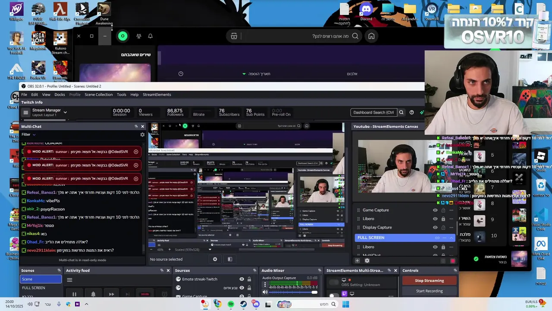Click the Dashboard Search magnifier icon
The width and height of the screenshot is (552, 311).
coord(401,112)
